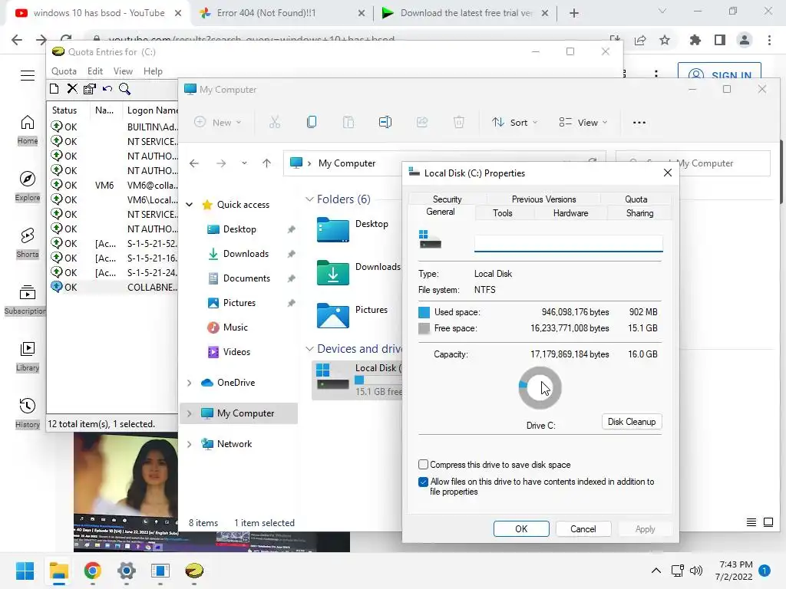Click Undo icon in Quota Entries toolbar
786x589 pixels.
(107, 89)
